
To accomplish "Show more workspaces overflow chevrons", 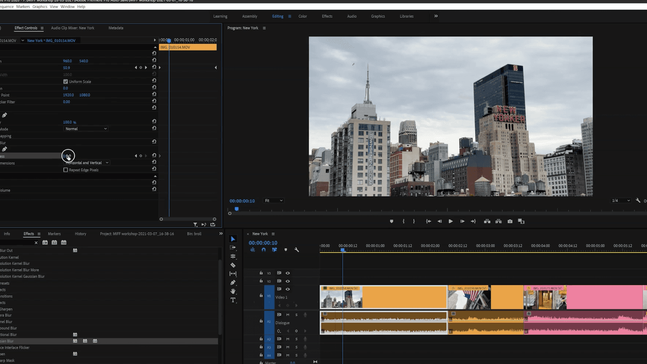I will click(436, 16).
